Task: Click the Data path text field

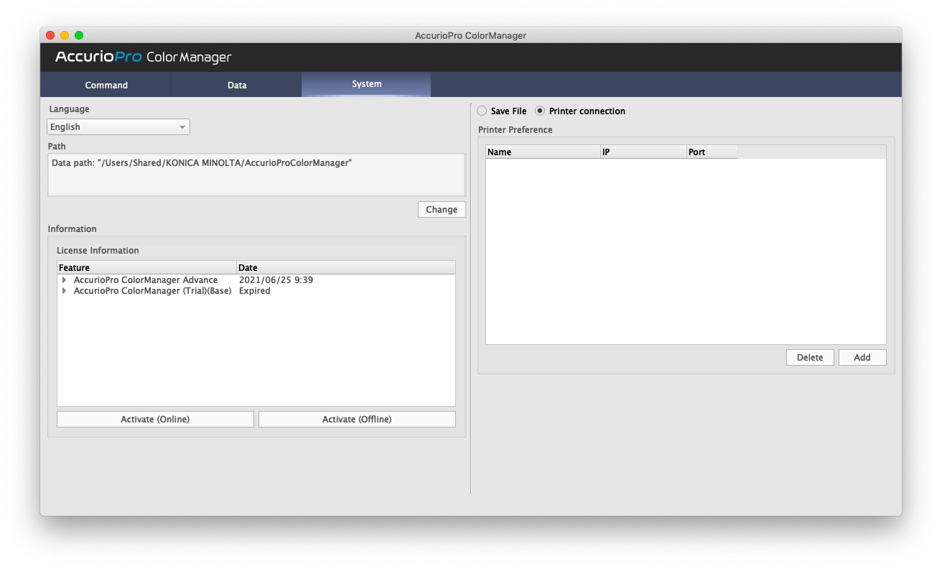Action: 256,175
